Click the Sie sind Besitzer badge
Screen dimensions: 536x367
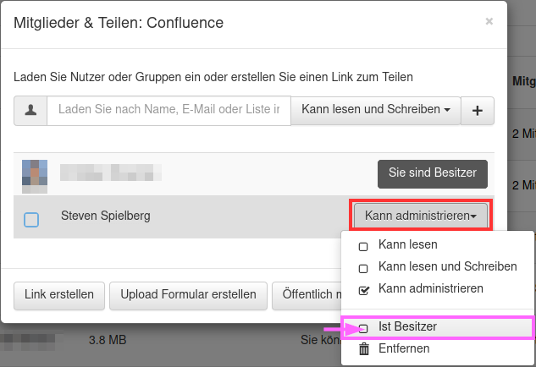(432, 173)
